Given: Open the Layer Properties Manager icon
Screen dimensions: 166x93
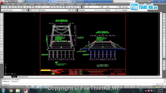Looking at the screenshot, I should click(31, 10).
